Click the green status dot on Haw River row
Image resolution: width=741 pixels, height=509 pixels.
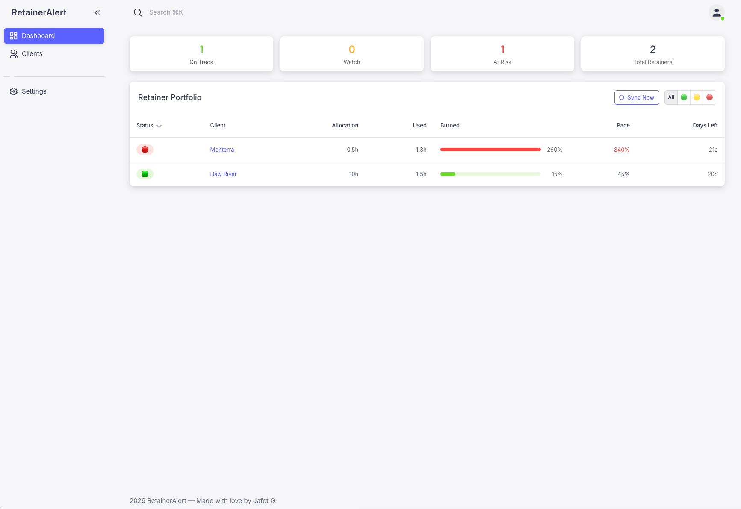[145, 174]
